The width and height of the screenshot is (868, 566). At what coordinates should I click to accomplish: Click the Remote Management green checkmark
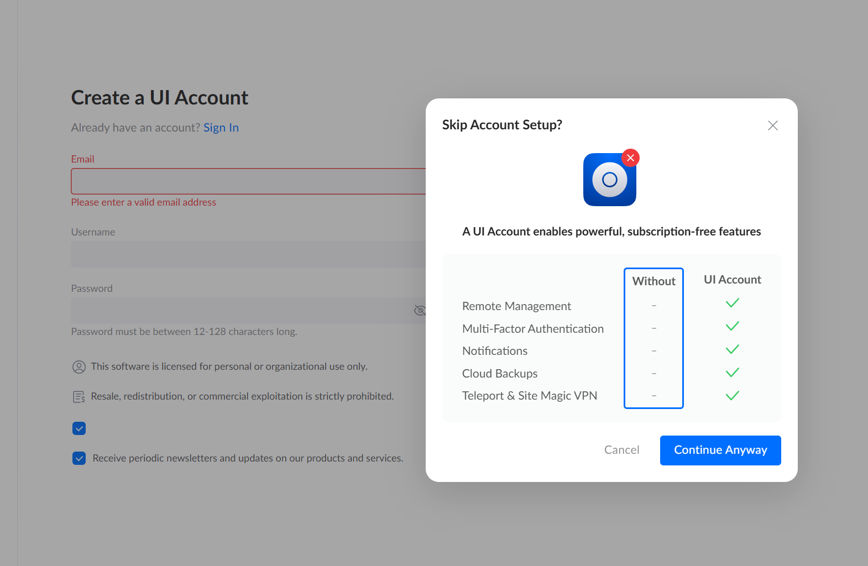(733, 303)
